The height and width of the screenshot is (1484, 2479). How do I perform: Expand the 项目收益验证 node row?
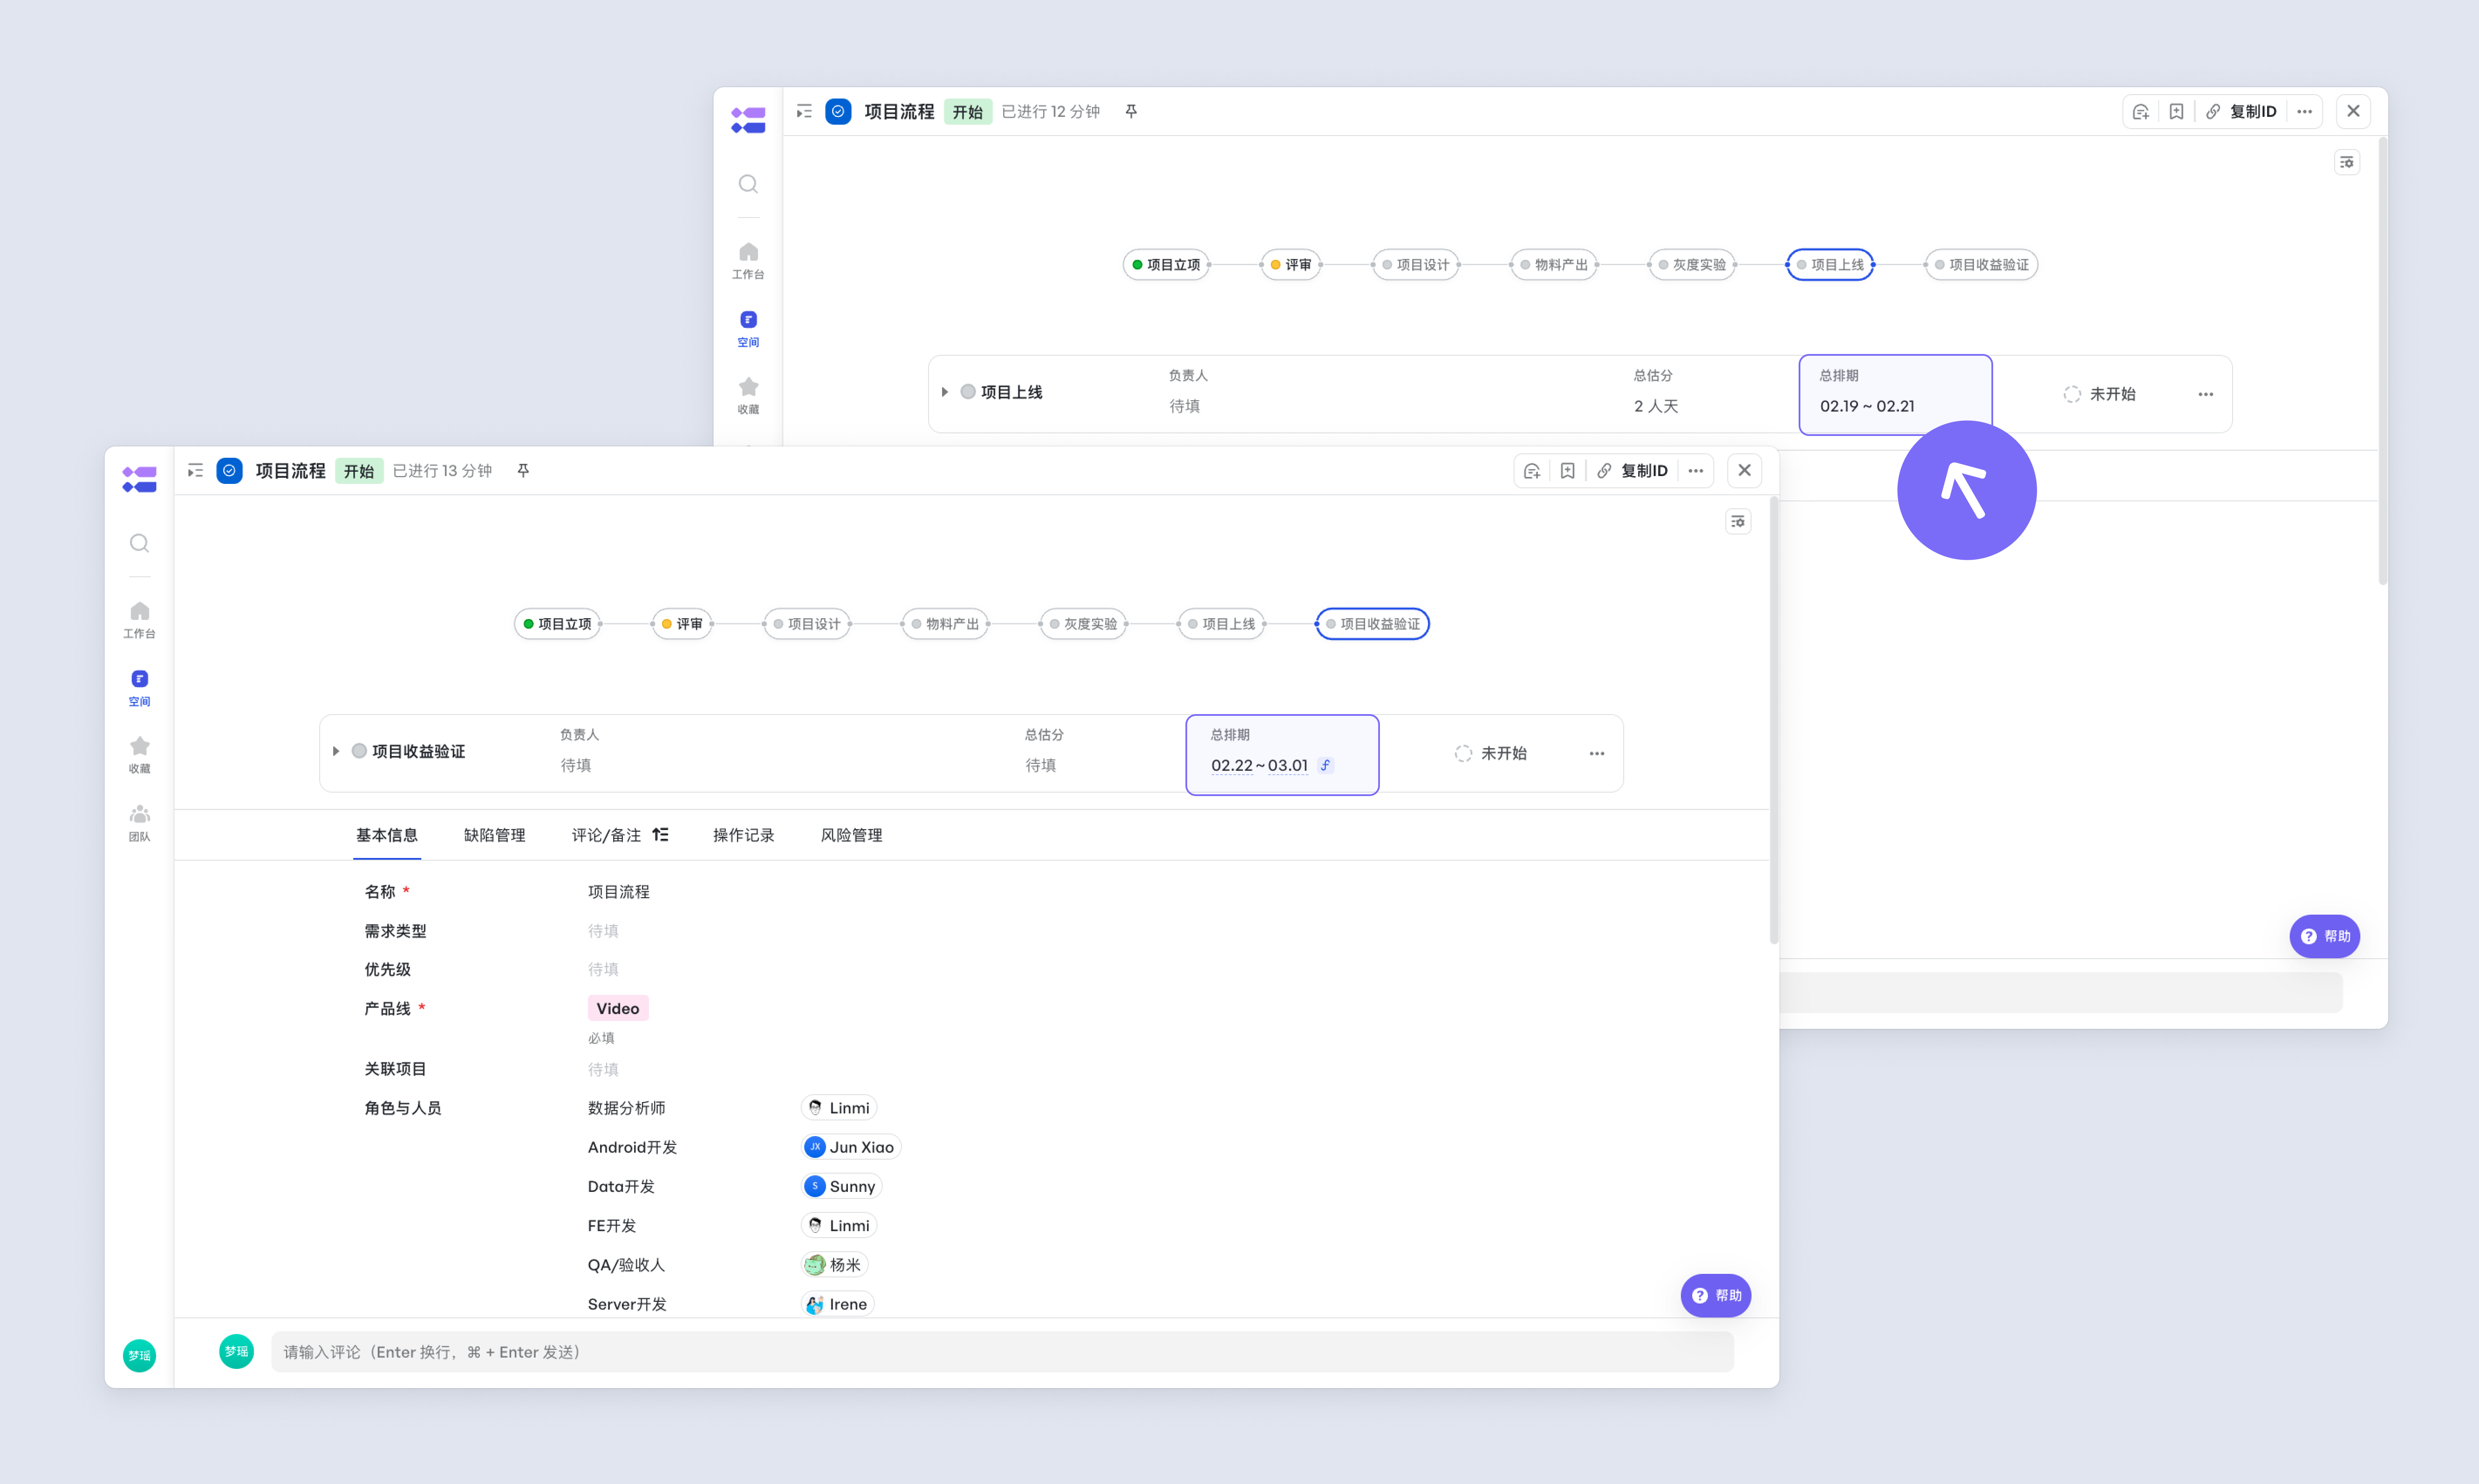pyautogui.click(x=336, y=752)
